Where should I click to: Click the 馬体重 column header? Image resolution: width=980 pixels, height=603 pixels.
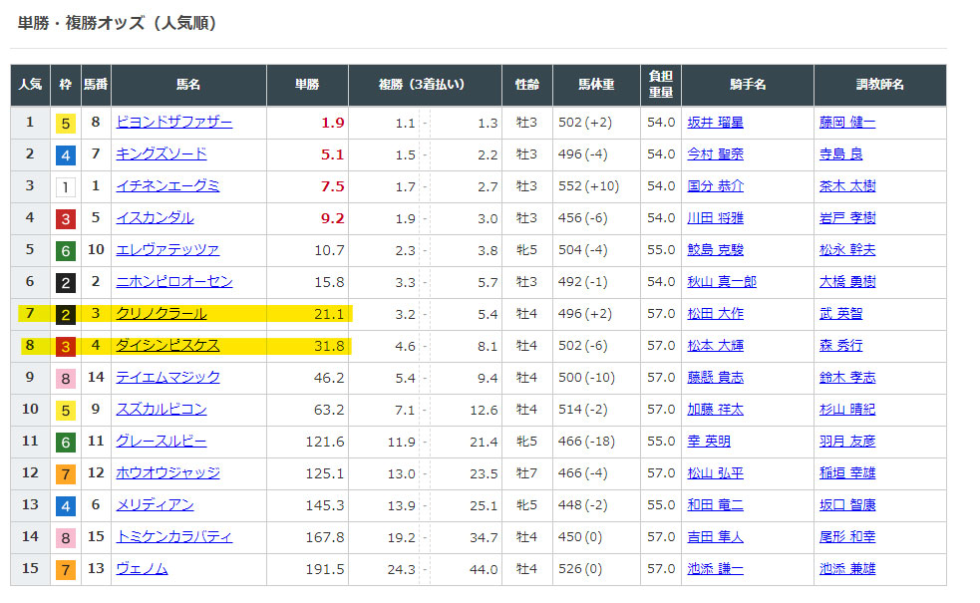(598, 86)
